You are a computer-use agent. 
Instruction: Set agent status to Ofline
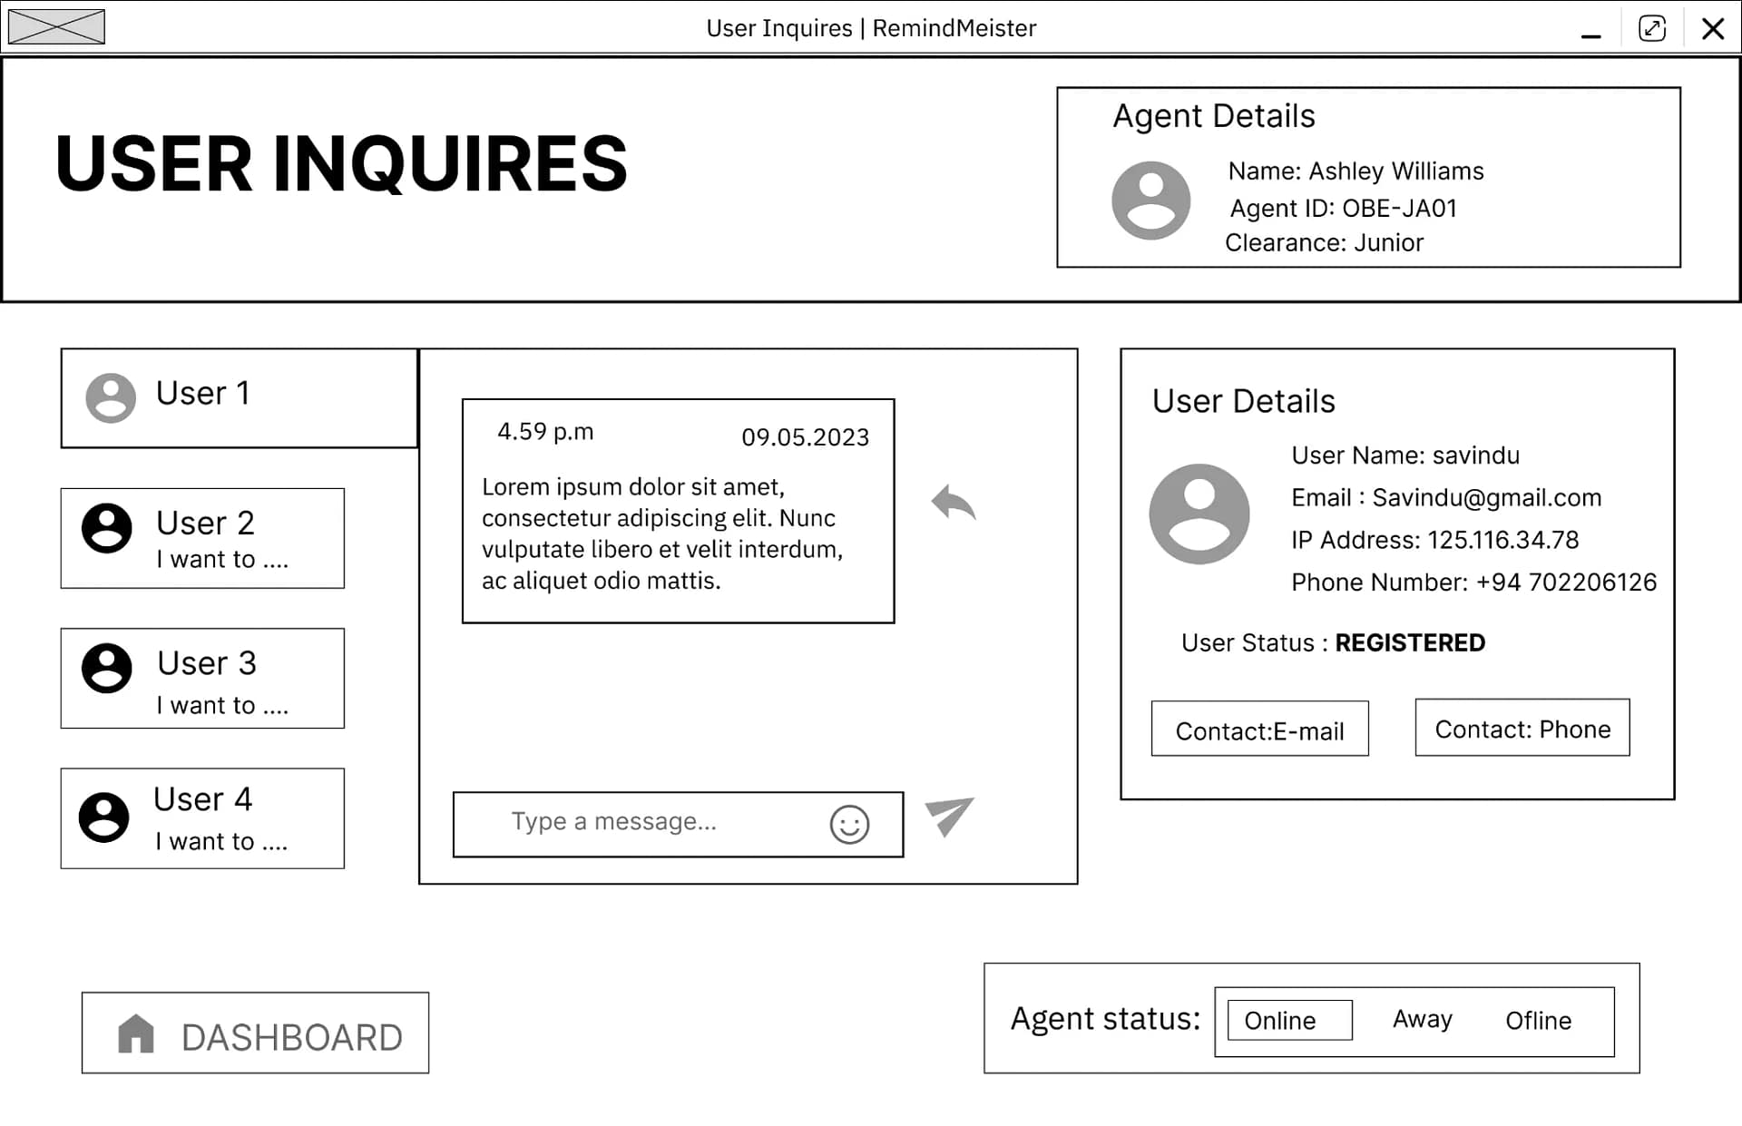pos(1538,1020)
